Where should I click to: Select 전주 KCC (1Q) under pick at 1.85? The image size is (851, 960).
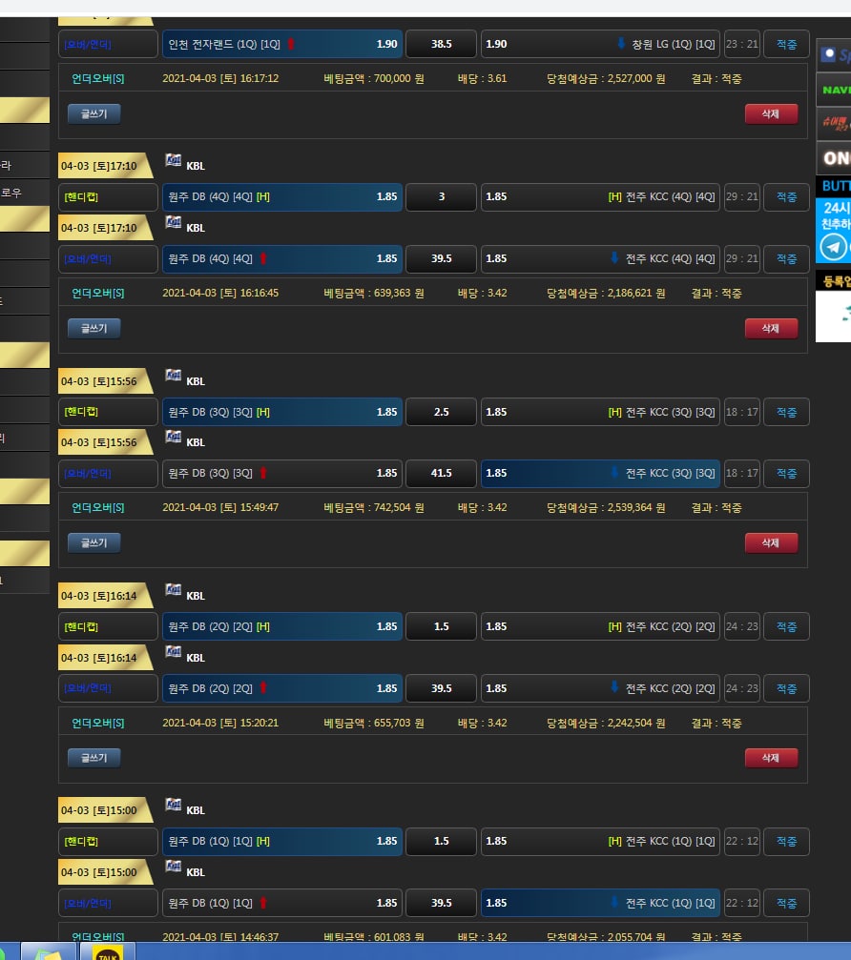click(x=600, y=903)
